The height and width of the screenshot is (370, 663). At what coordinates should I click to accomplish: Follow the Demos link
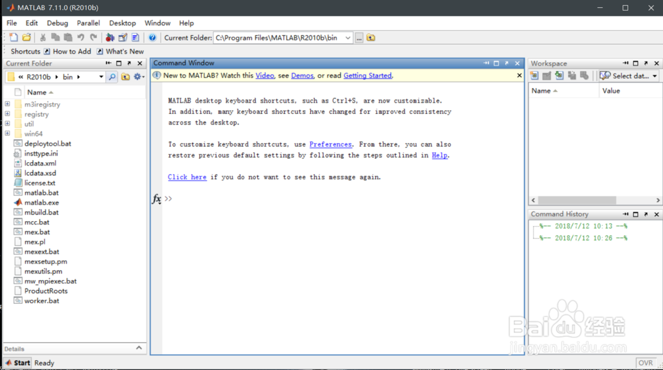click(302, 75)
